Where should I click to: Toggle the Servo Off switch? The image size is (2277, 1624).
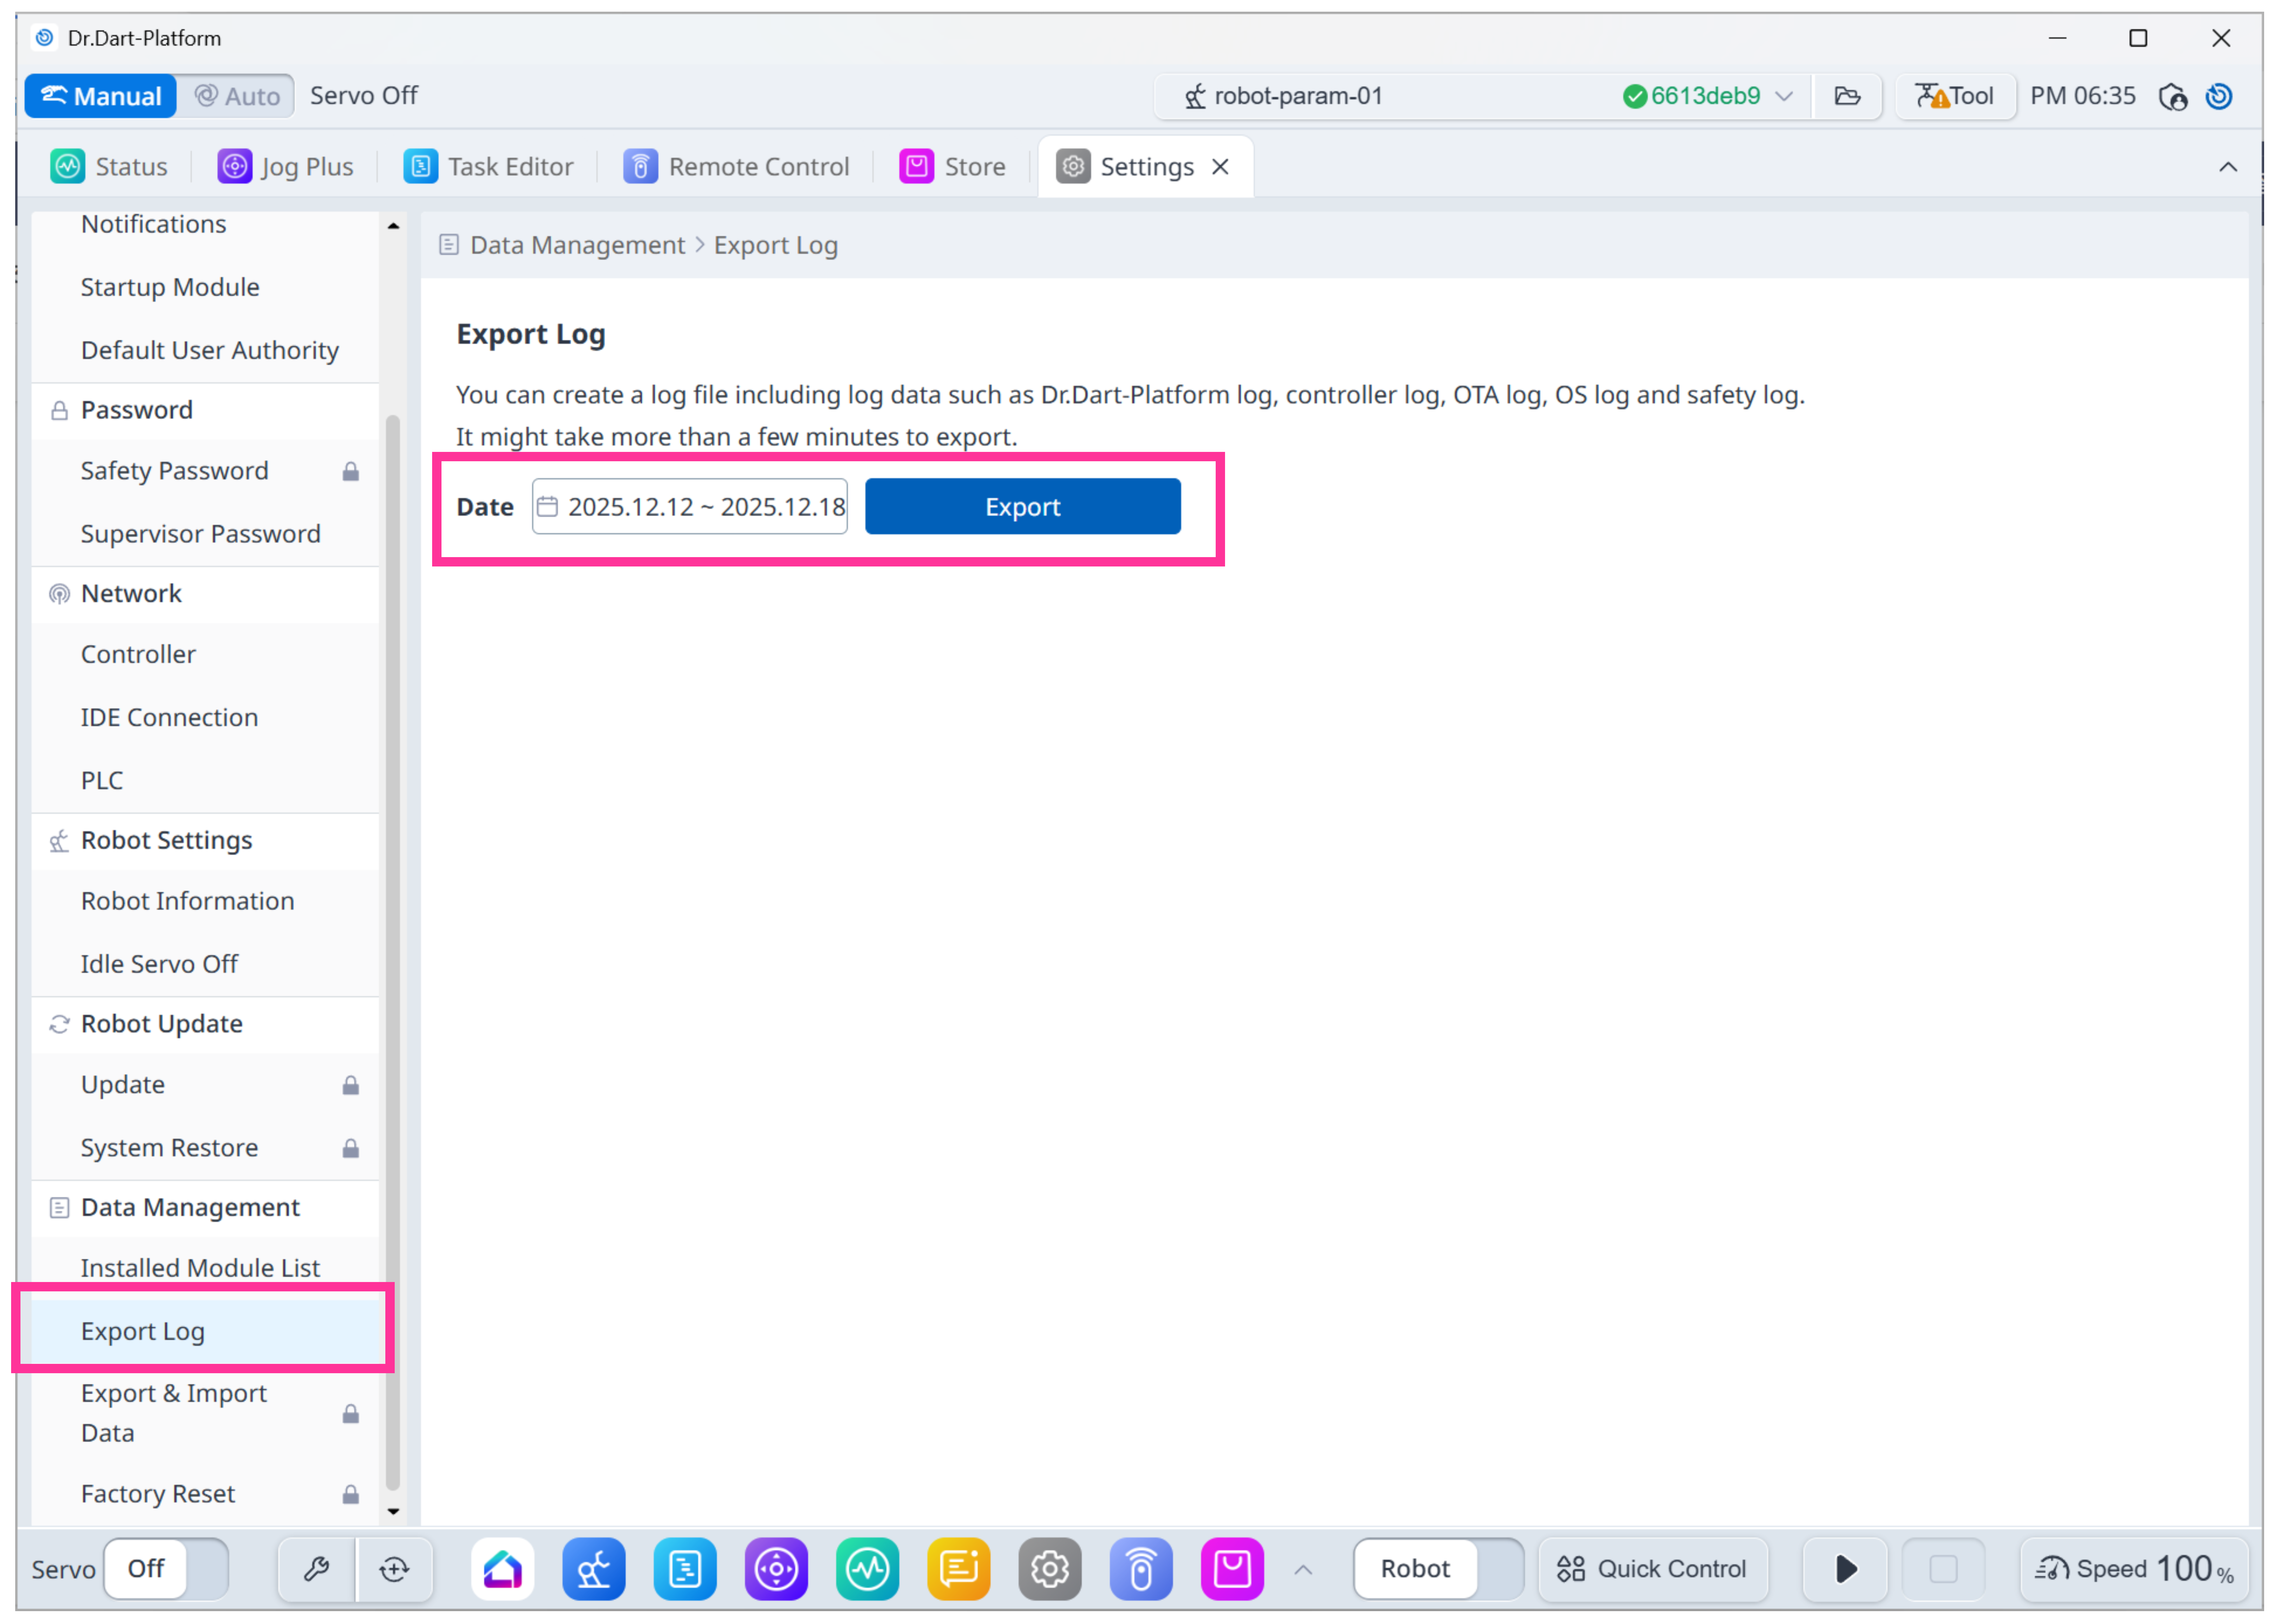166,1568
